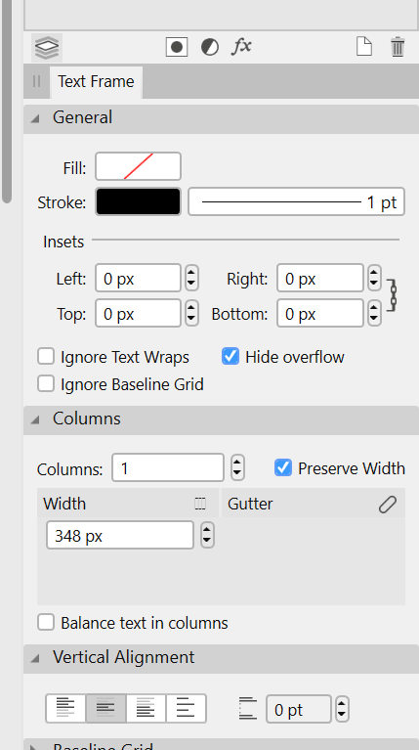Enable Balance text in columns
The height and width of the screenshot is (750, 419).
pos(46,622)
